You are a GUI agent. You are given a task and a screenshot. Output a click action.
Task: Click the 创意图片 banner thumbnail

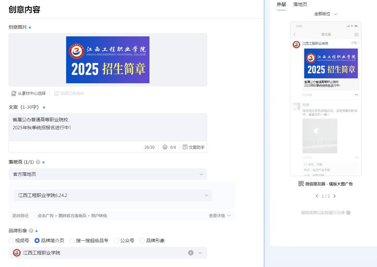pyautogui.click(x=108, y=60)
